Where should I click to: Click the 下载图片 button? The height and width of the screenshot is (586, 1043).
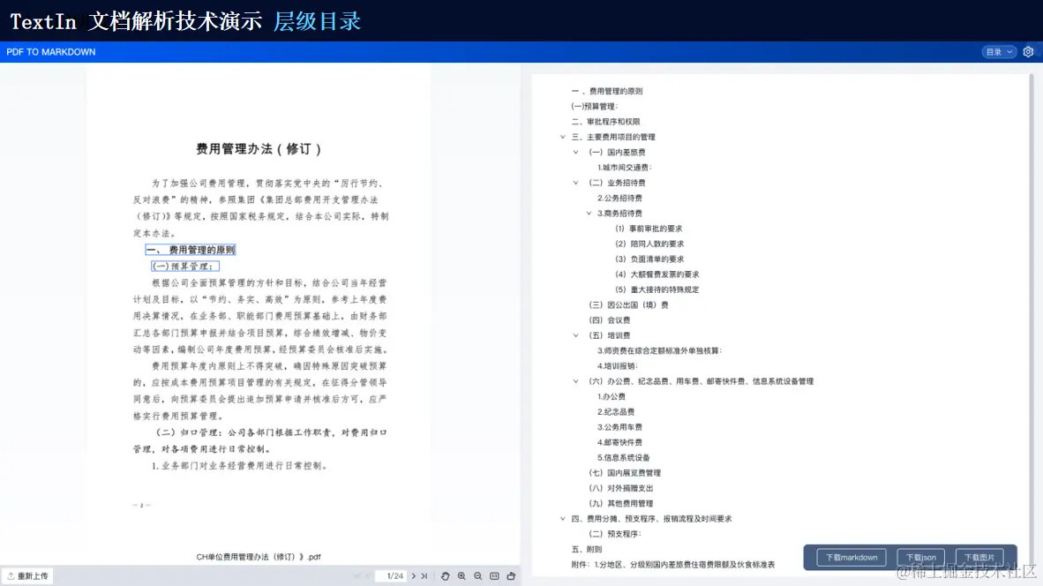[979, 558]
